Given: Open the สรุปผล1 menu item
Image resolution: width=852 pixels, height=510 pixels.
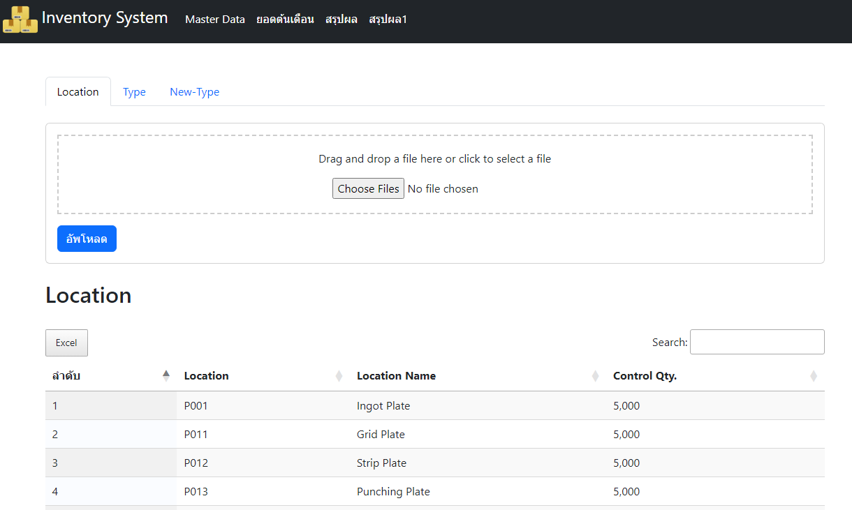Looking at the screenshot, I should [388, 20].
